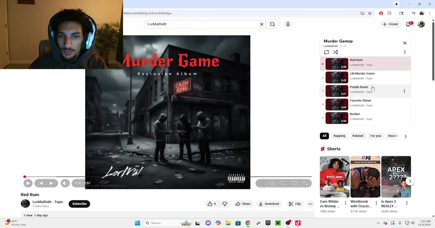Open Purple Beam item options menu

(404, 91)
